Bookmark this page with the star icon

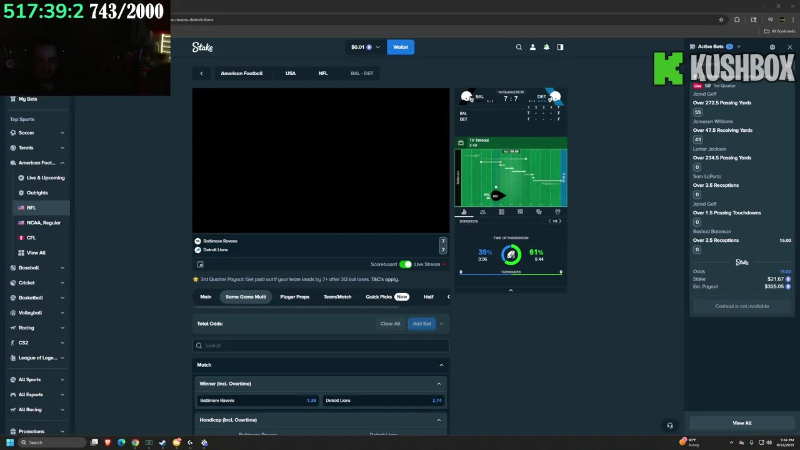click(x=721, y=19)
